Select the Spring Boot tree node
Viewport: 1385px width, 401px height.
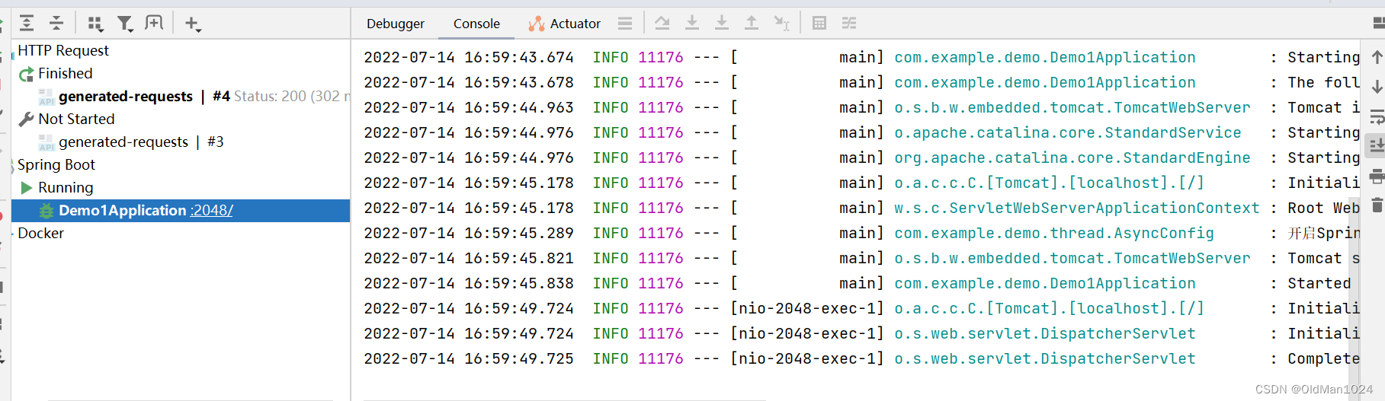[56, 164]
